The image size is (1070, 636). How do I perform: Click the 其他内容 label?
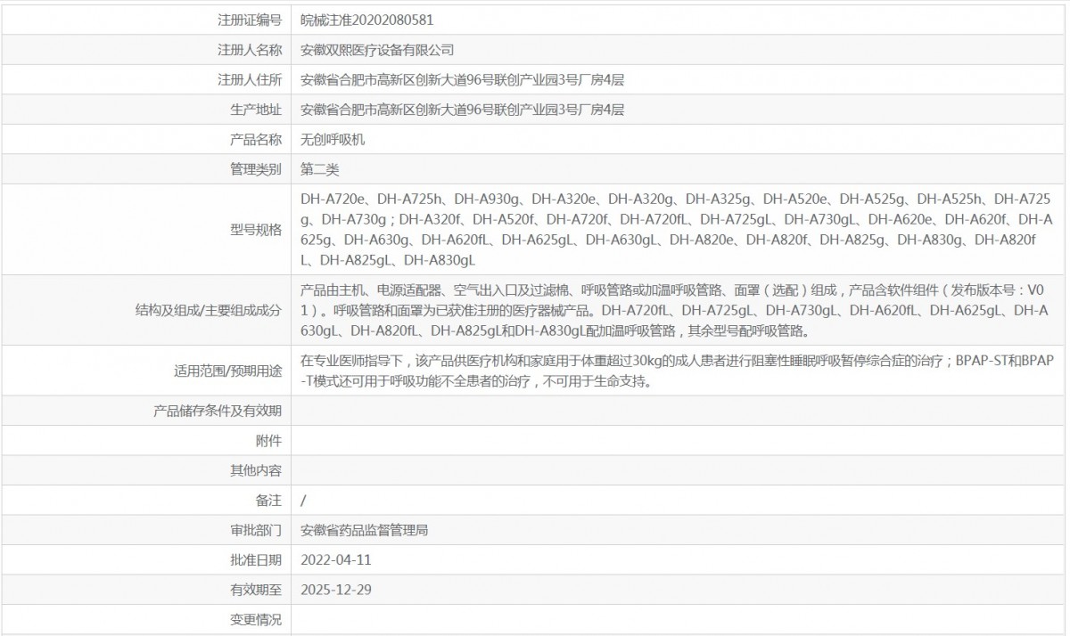256,469
